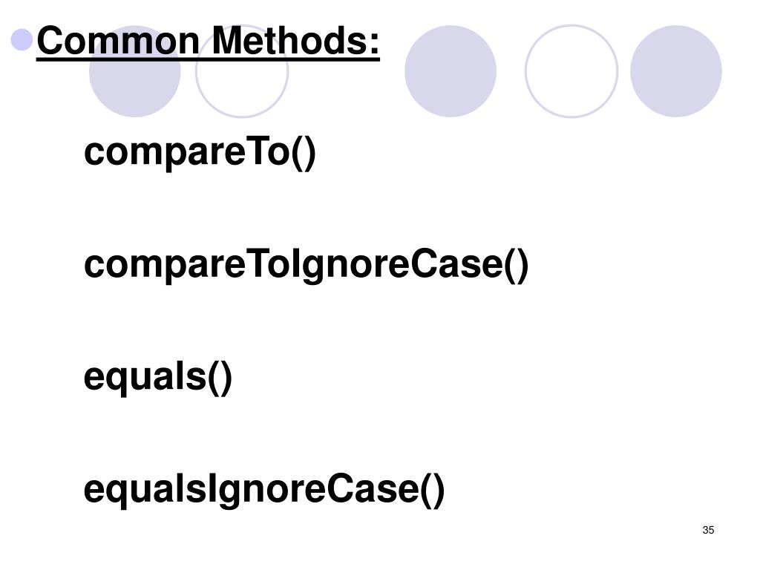
Task: Click the parentheses after equals
Action: pos(220,378)
